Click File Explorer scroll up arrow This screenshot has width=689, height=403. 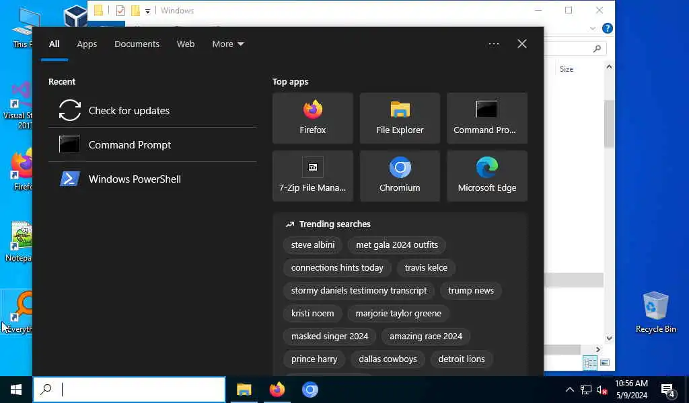pyautogui.click(x=609, y=66)
